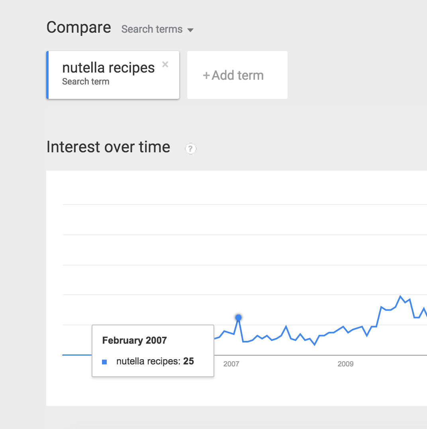Viewport: 427px width, 429px height.
Task: Click the plus icon in Add term
Action: pyautogui.click(x=206, y=75)
